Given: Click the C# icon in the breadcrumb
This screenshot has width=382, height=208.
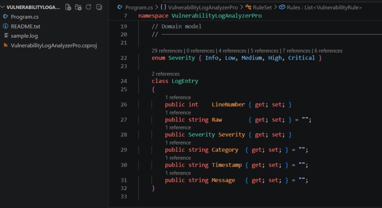Looking at the screenshot, I should pos(120,7).
